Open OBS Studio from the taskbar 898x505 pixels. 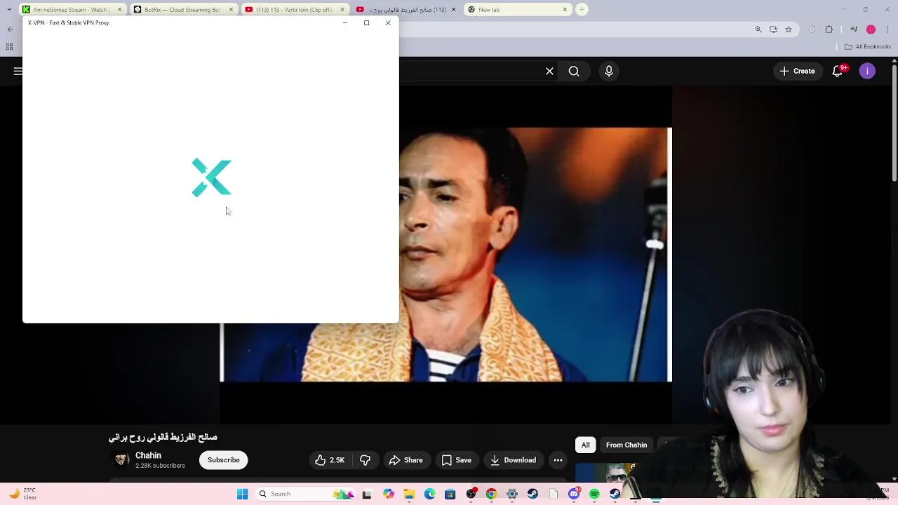pos(471,494)
